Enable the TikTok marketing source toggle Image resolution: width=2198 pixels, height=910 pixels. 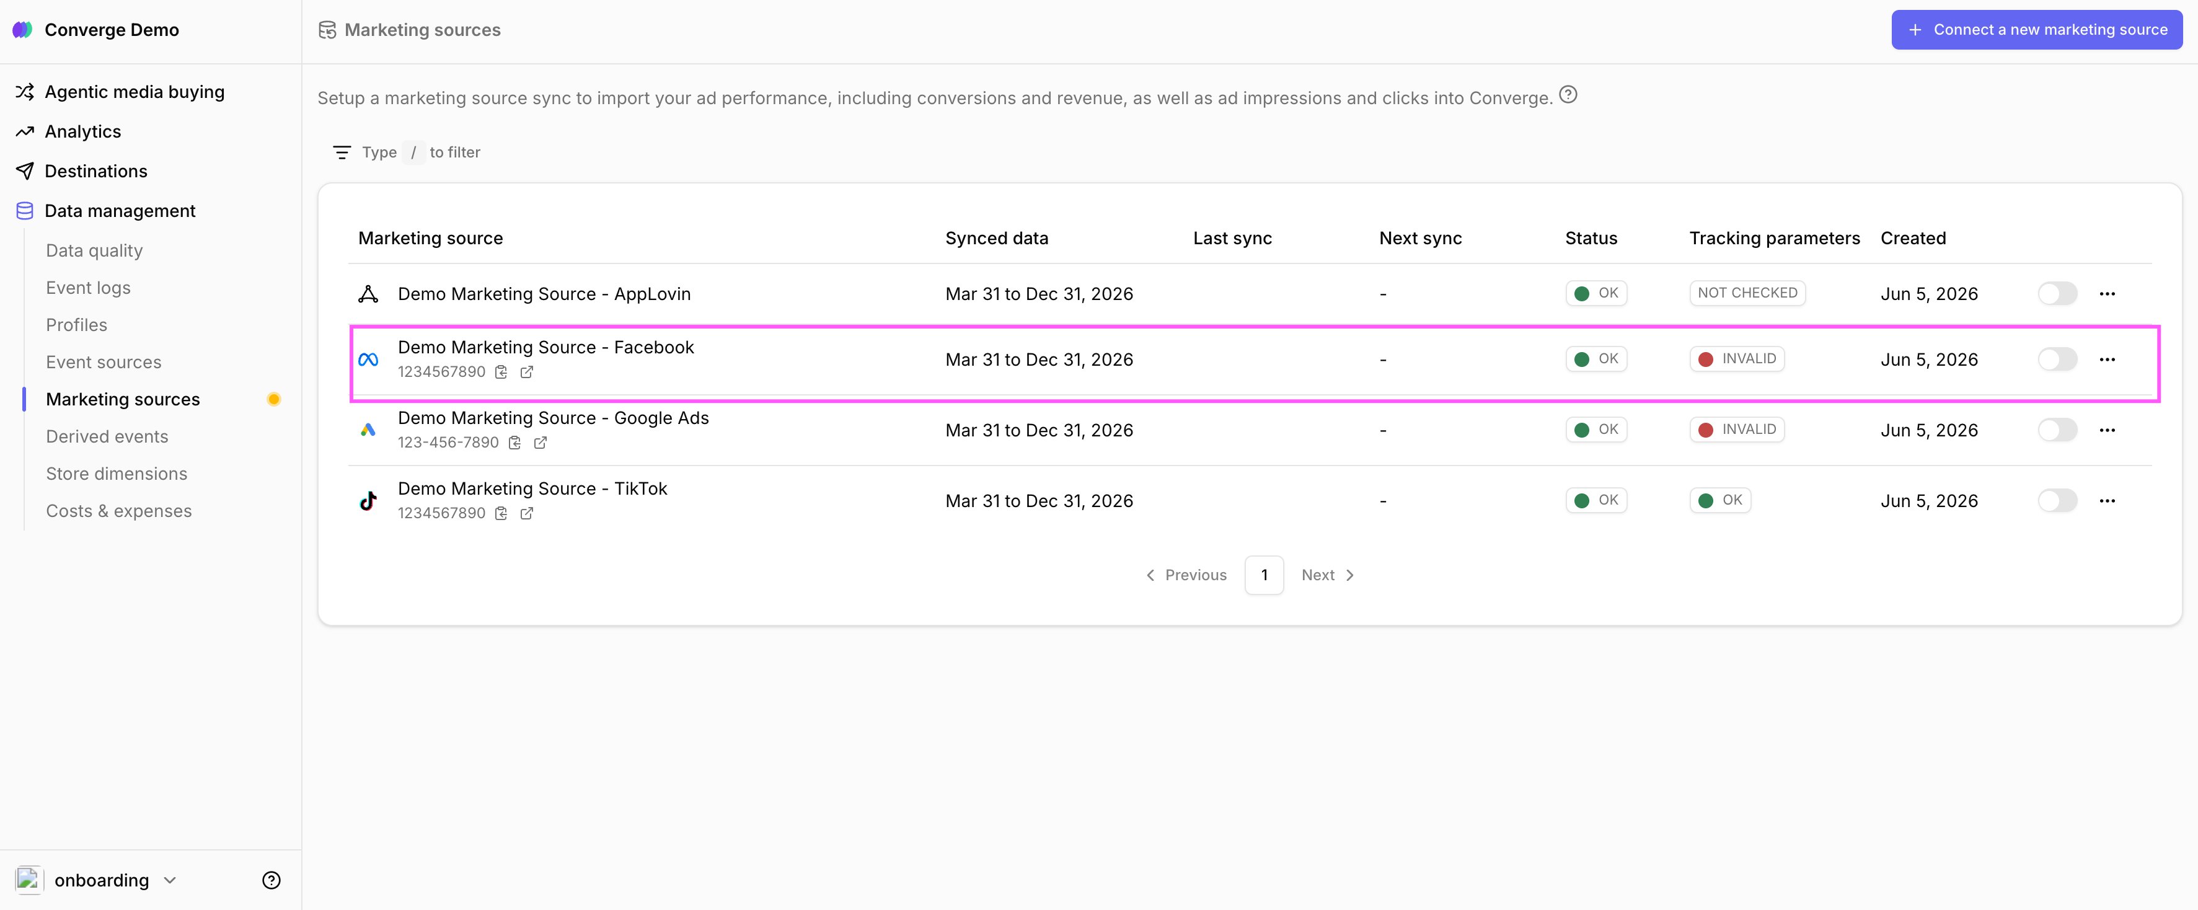point(2057,501)
